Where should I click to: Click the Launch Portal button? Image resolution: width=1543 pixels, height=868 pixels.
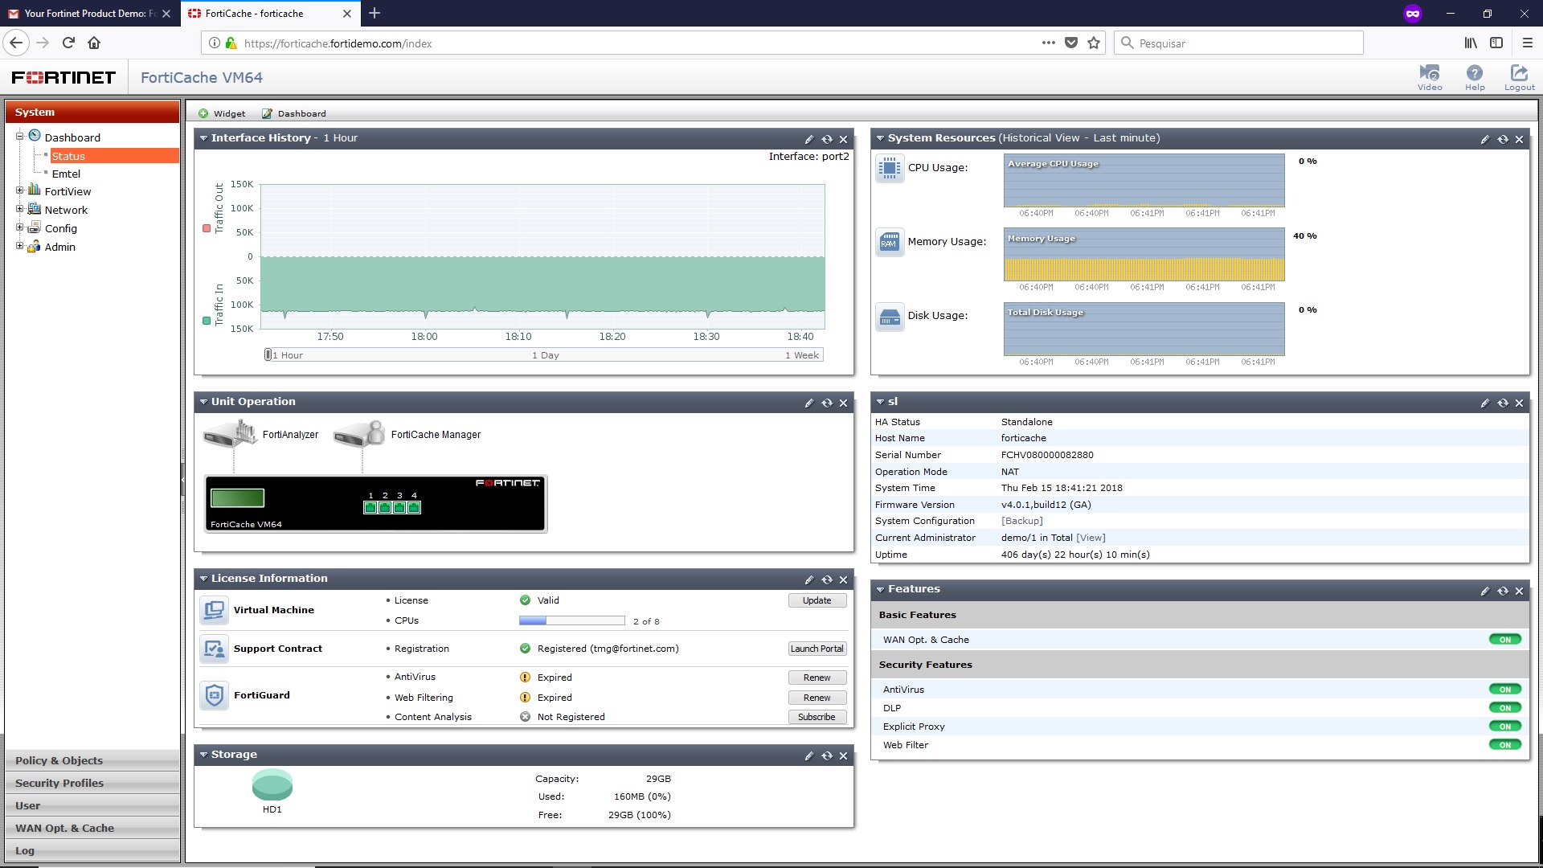point(817,649)
